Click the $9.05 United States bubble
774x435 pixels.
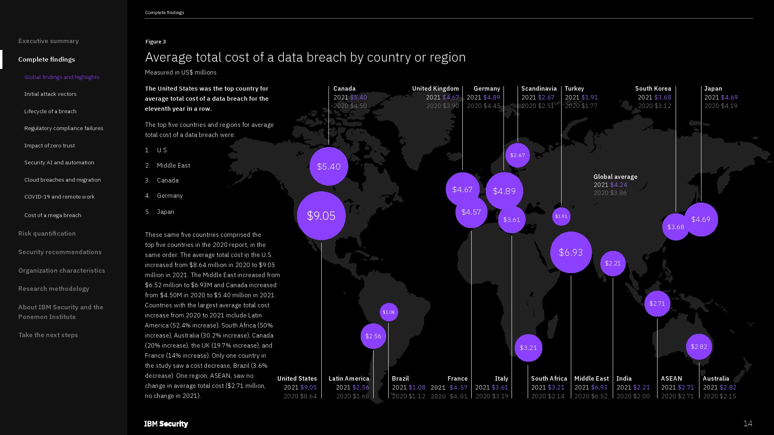321,216
